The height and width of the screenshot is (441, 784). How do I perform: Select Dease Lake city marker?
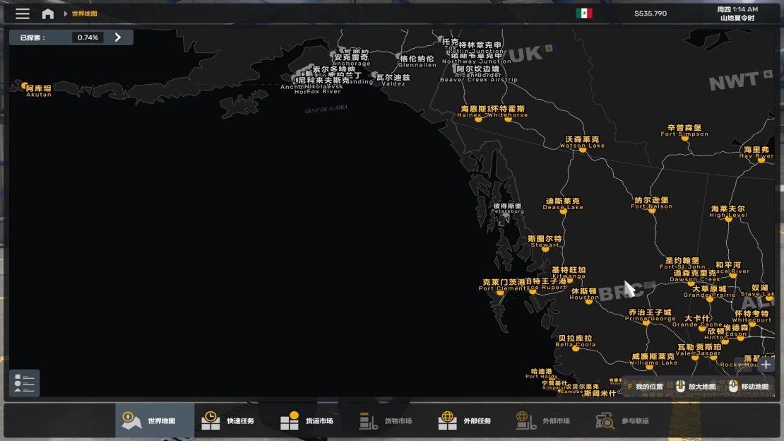pyautogui.click(x=564, y=211)
